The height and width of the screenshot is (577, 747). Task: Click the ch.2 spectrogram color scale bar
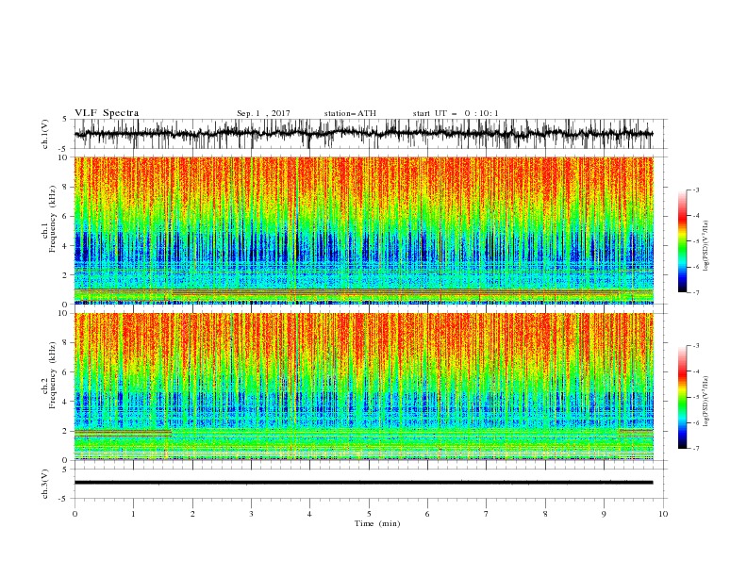[x=683, y=397]
